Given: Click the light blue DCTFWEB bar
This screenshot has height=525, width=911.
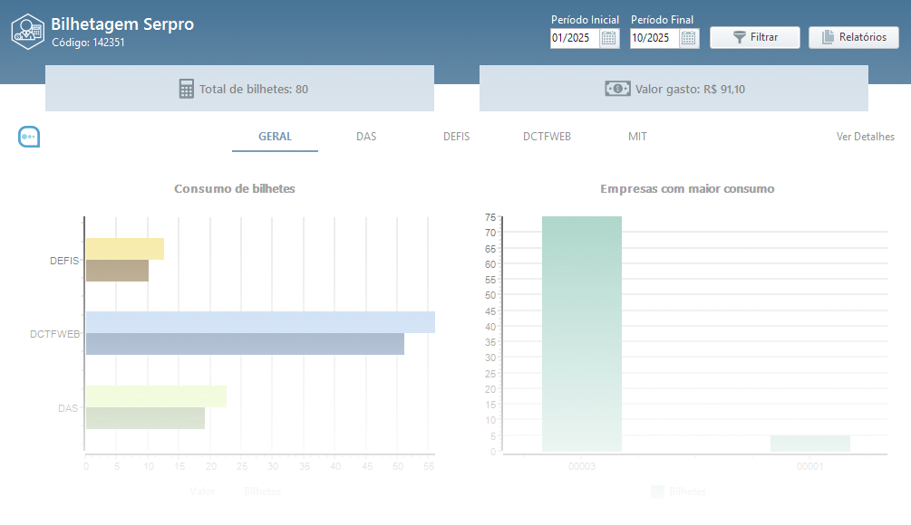Looking at the screenshot, I should (260, 322).
